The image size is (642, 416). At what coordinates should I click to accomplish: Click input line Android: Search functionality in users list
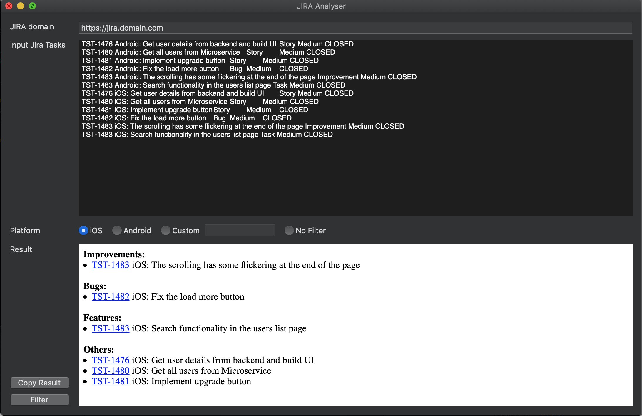pos(213,85)
